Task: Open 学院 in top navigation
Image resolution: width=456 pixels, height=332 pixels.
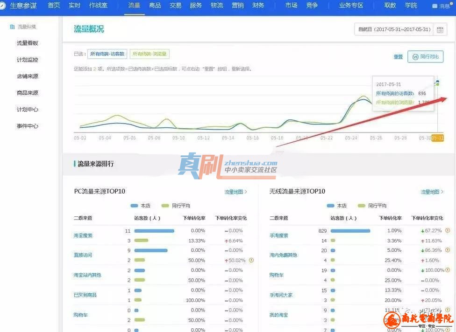Action: [x=411, y=6]
